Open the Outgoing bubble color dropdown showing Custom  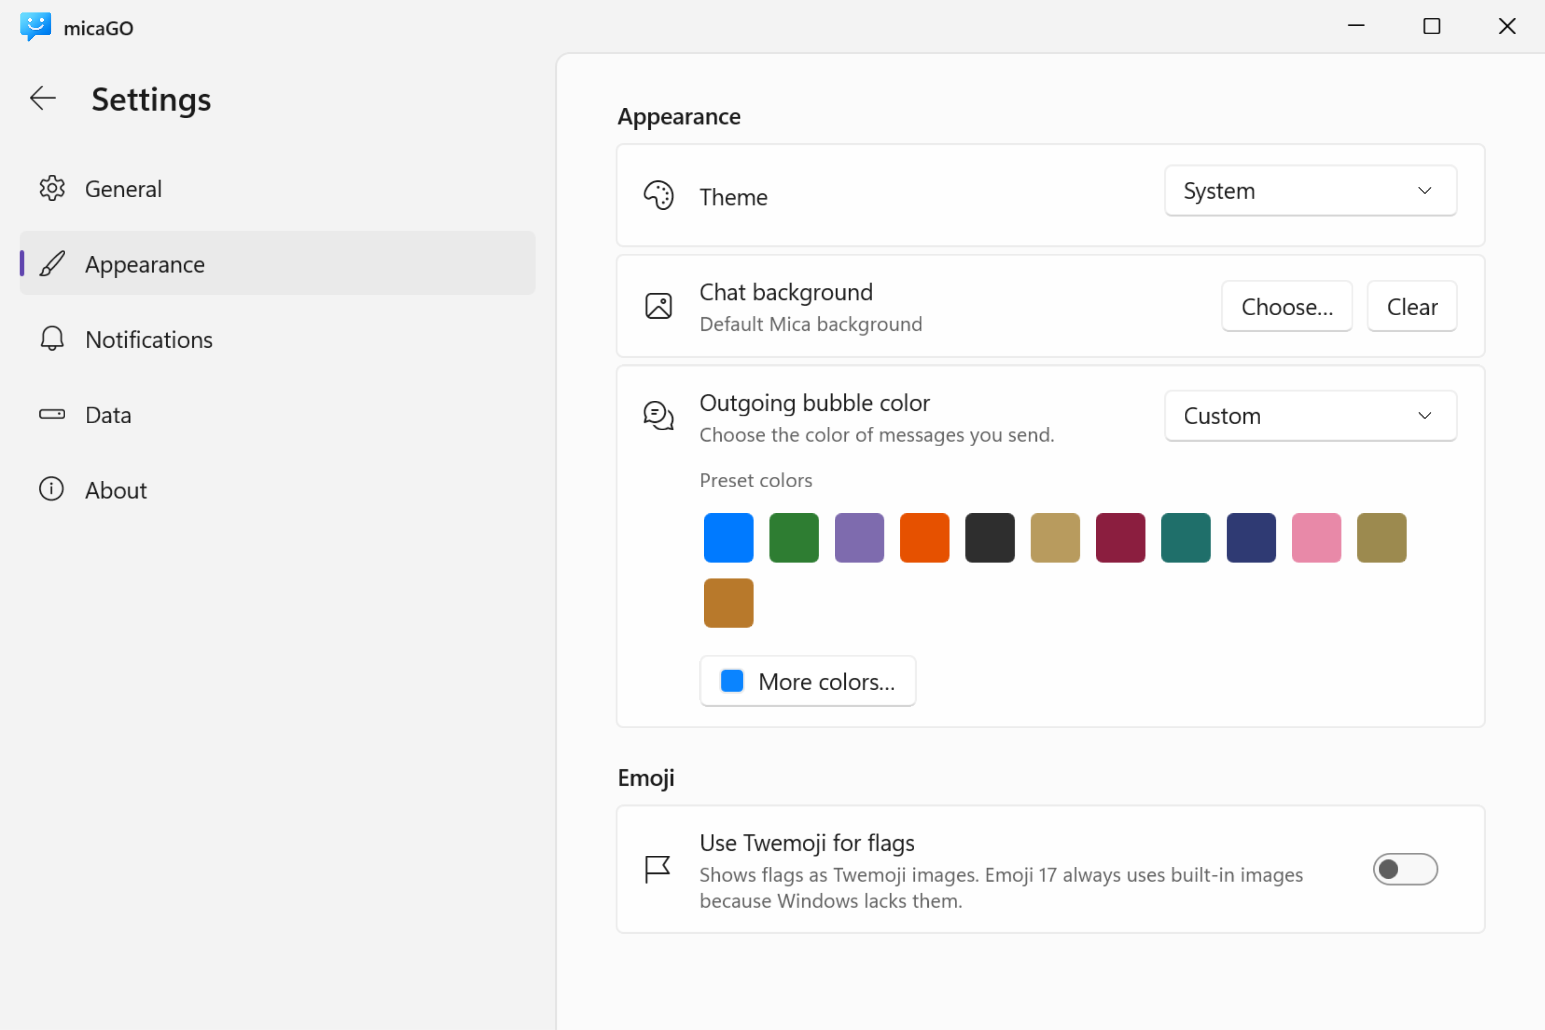coord(1310,416)
